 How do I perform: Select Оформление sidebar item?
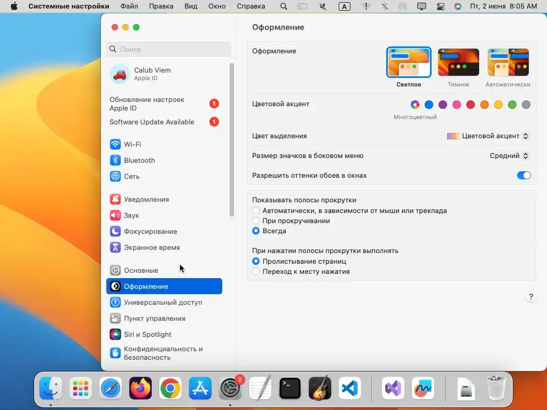coord(164,286)
